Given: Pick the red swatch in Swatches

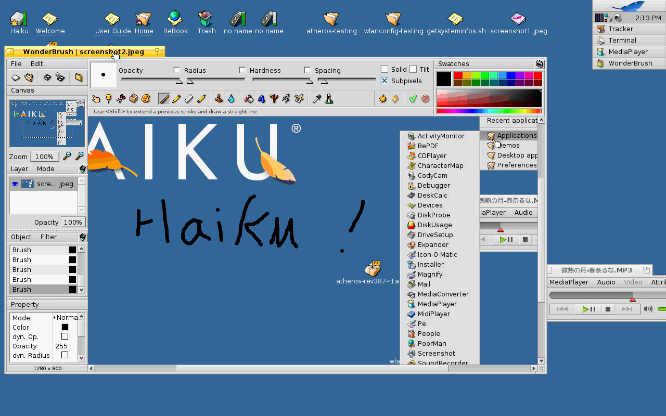Looking at the screenshot, I should click(x=458, y=76).
